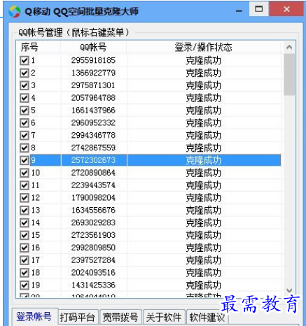The height and width of the screenshot is (326, 306).
Task: Toggle the checkbox for row 19
Action: 25,285
